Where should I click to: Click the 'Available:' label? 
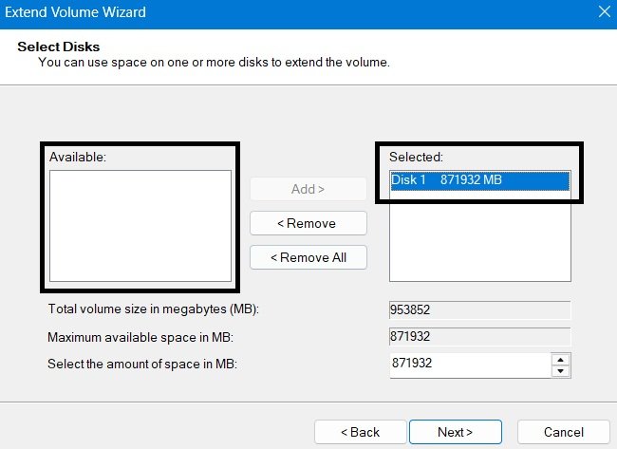78,157
